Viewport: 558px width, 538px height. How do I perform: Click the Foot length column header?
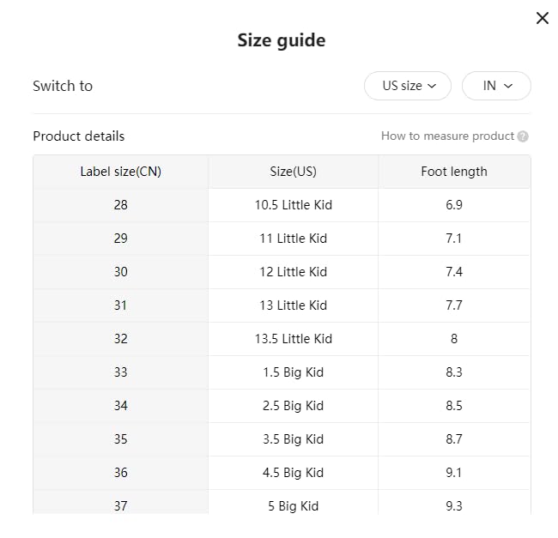(x=454, y=172)
